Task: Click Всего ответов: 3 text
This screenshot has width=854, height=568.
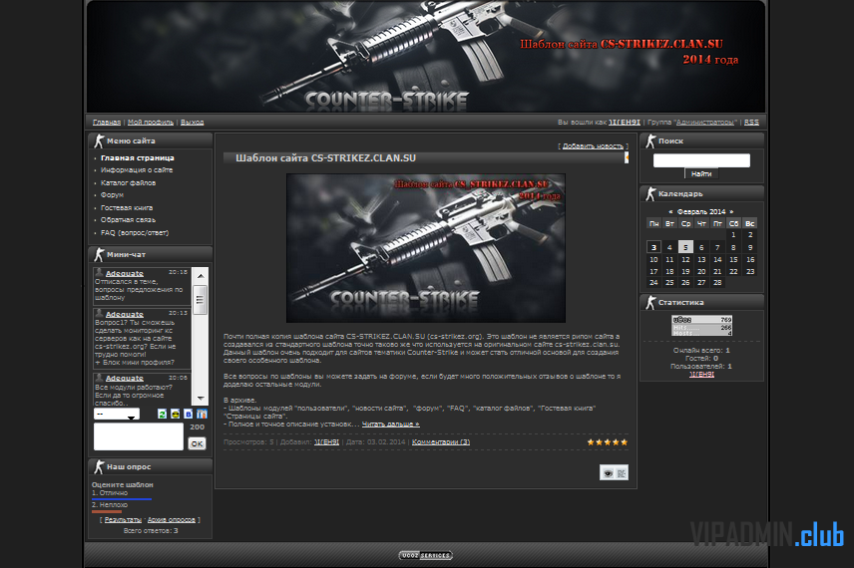Action: point(151,530)
